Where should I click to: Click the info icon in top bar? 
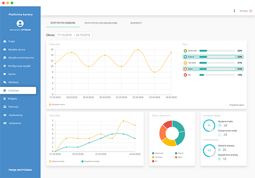[234, 11]
